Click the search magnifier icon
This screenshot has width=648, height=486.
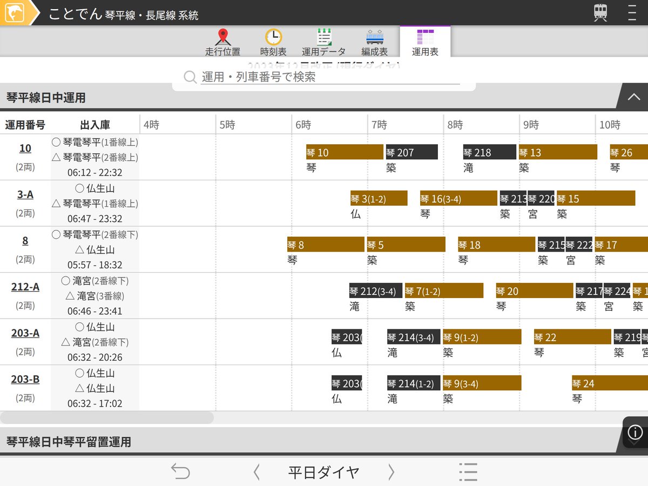(x=190, y=78)
